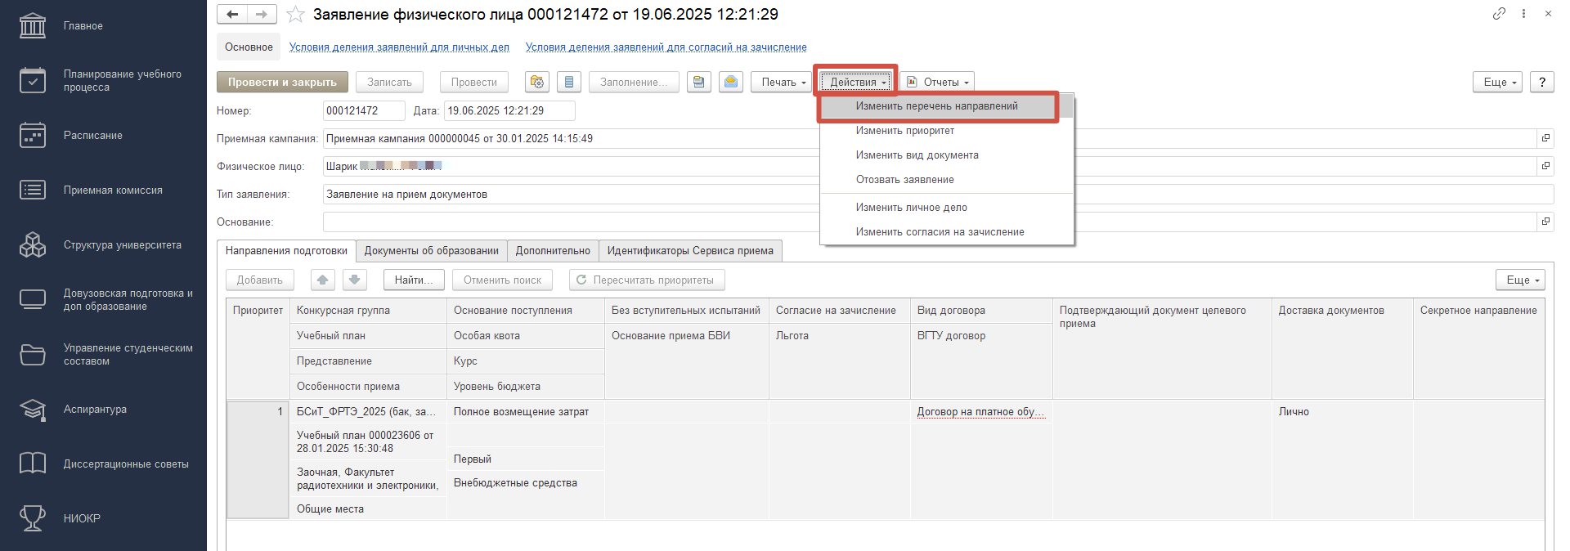
Task: Move row down with the down arrow
Action: (x=354, y=280)
